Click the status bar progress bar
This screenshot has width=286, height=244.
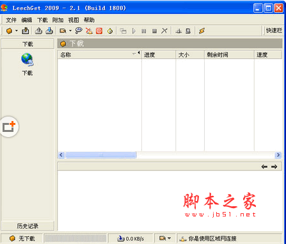click(x=75, y=238)
